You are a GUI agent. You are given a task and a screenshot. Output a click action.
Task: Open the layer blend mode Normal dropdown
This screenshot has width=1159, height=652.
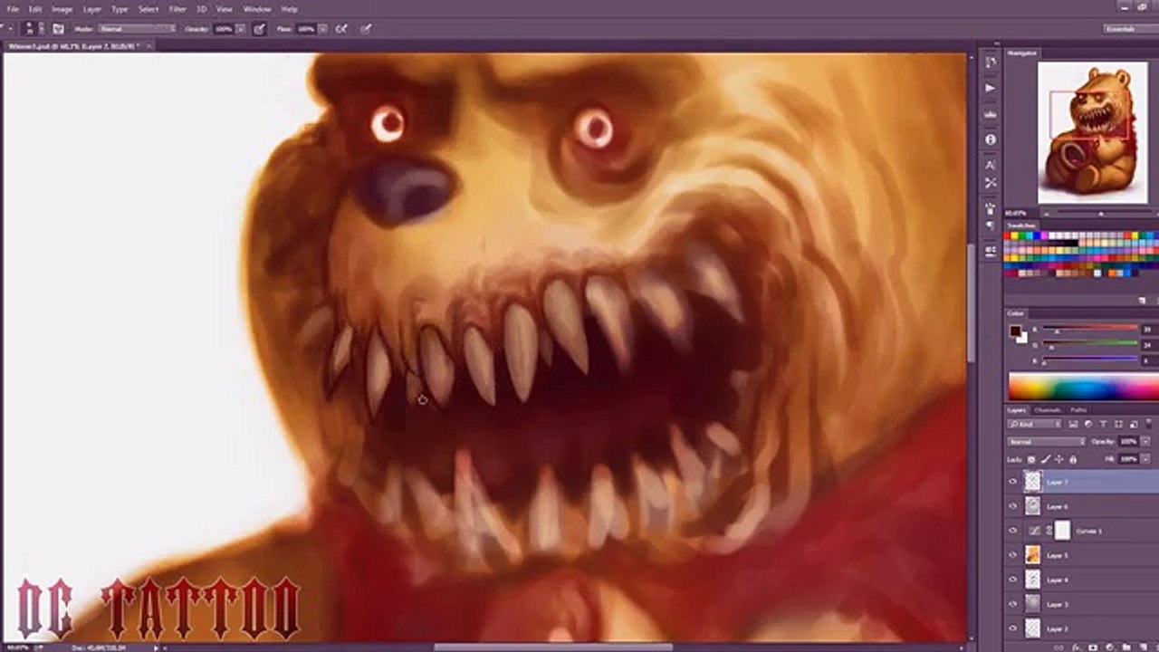click(1046, 441)
